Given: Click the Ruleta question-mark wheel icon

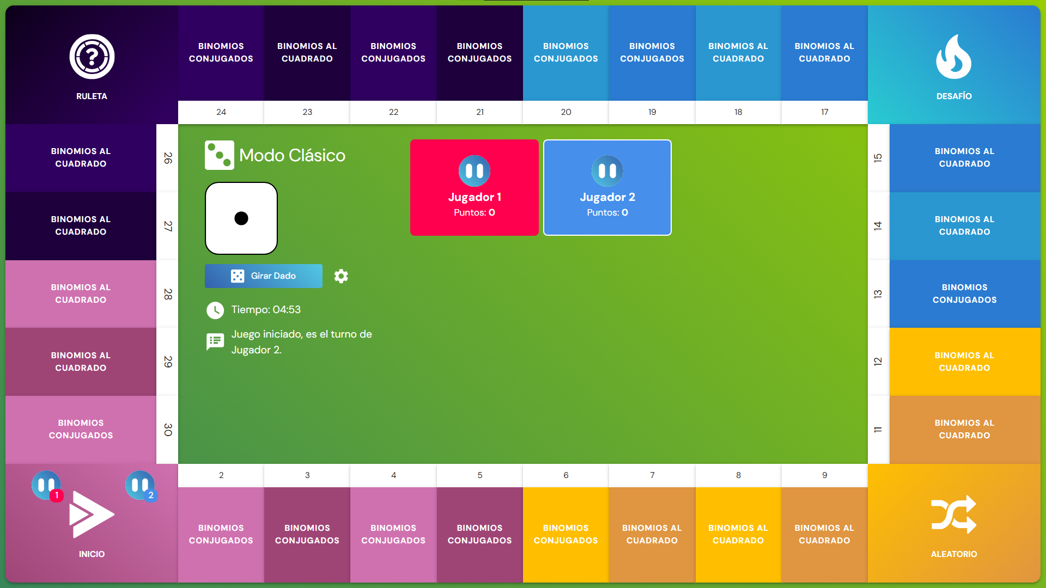Looking at the screenshot, I should click(92, 57).
